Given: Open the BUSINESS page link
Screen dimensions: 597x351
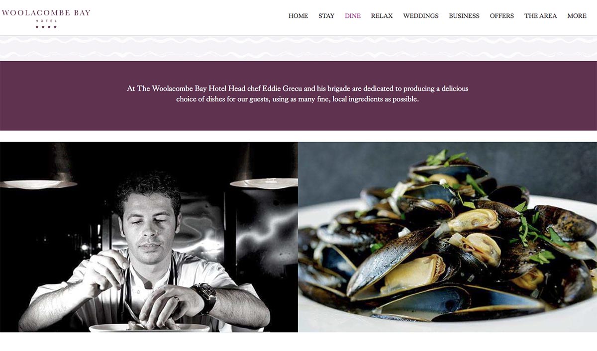Looking at the screenshot, I should pos(464,16).
